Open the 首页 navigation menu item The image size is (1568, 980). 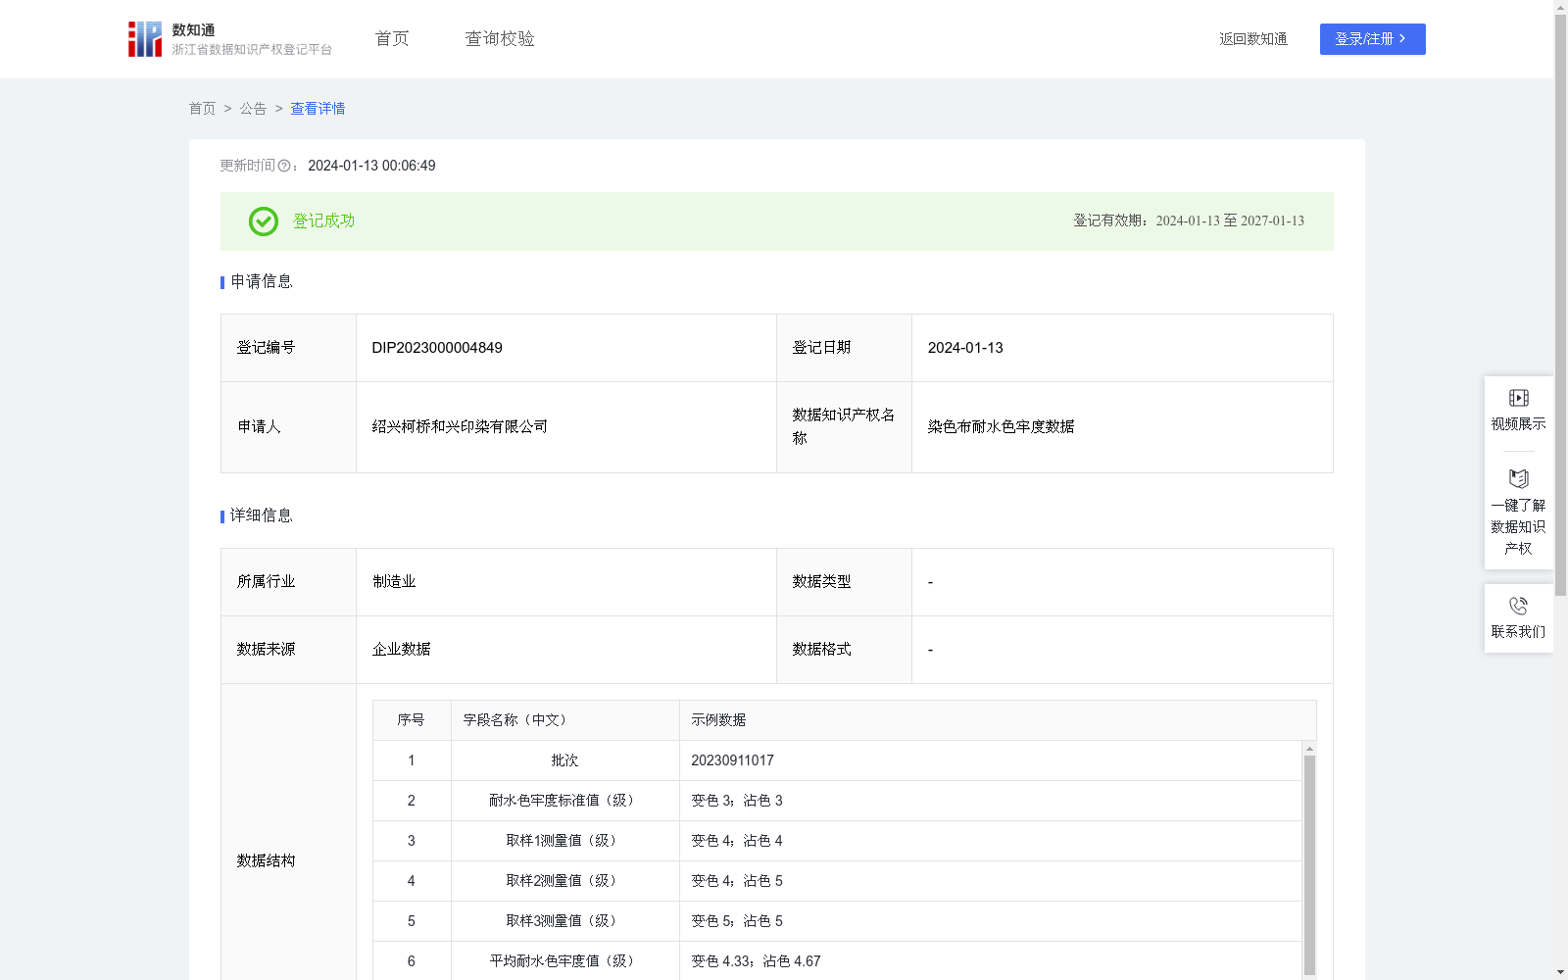[392, 39]
